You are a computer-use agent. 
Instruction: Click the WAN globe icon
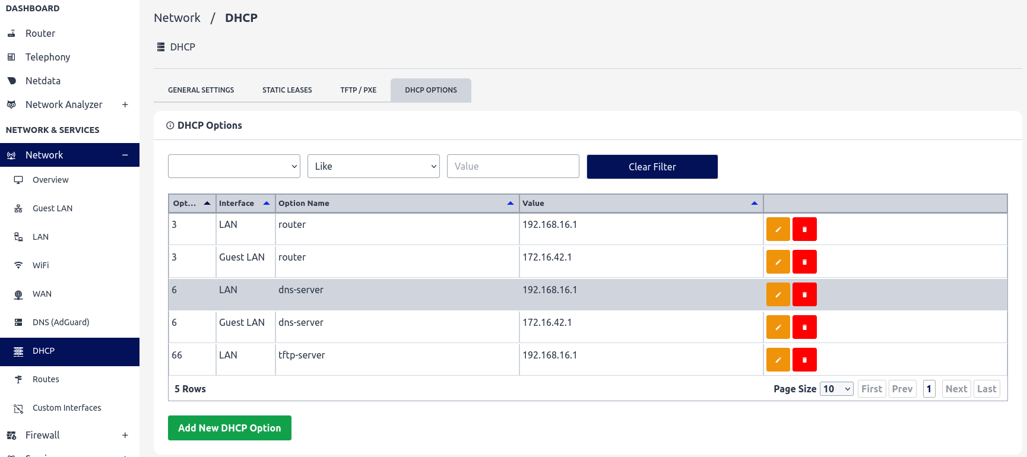18,294
